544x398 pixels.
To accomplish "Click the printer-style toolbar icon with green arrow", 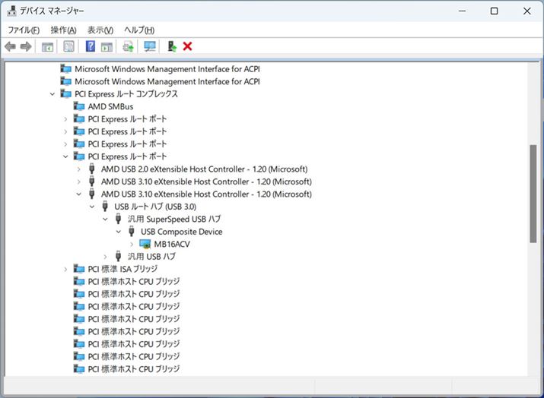I will pyautogui.click(x=129, y=47).
